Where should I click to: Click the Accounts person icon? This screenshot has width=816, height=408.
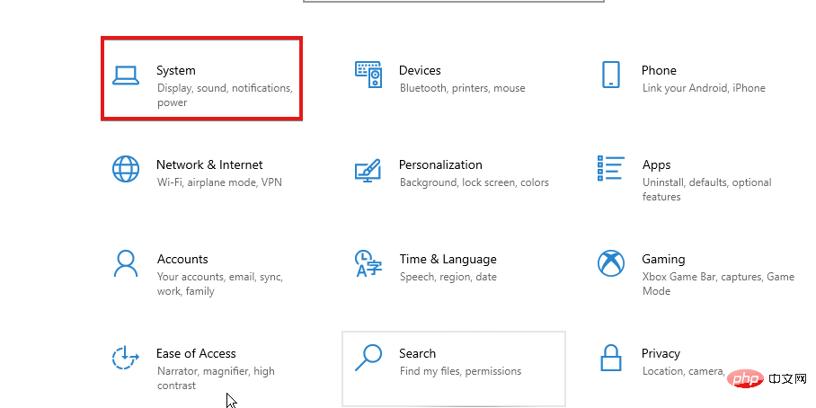pyautogui.click(x=126, y=264)
